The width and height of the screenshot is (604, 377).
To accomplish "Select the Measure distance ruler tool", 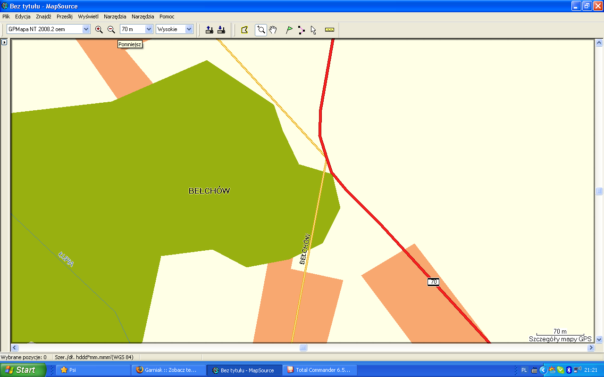I will [x=329, y=30].
